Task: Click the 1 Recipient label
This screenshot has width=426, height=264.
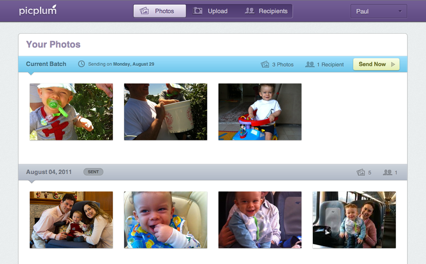Action: point(330,64)
